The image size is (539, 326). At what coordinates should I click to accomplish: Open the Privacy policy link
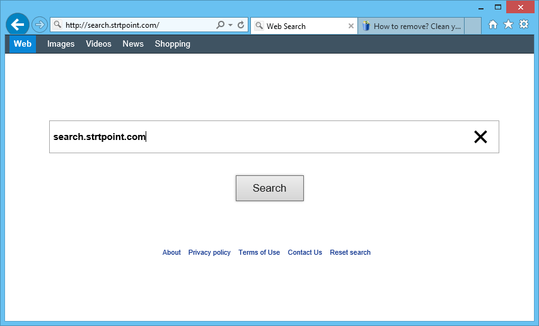[209, 252]
